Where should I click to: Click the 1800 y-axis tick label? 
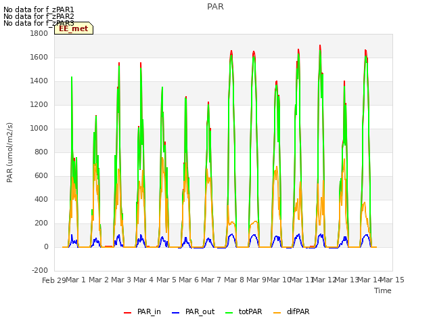[x=39, y=33]
